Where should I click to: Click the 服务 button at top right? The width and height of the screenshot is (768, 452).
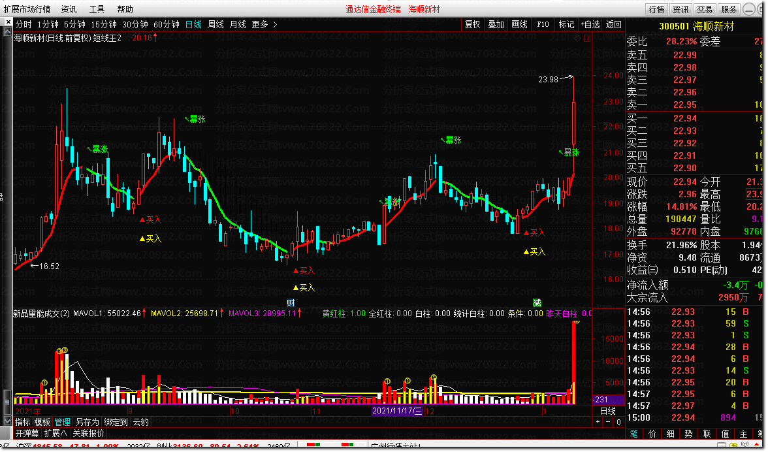click(729, 9)
